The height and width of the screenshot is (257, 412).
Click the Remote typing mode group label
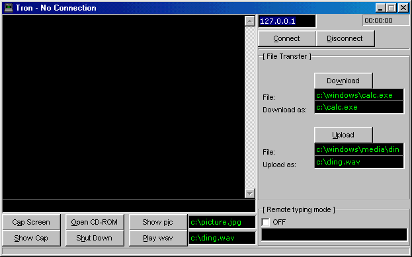(299, 209)
